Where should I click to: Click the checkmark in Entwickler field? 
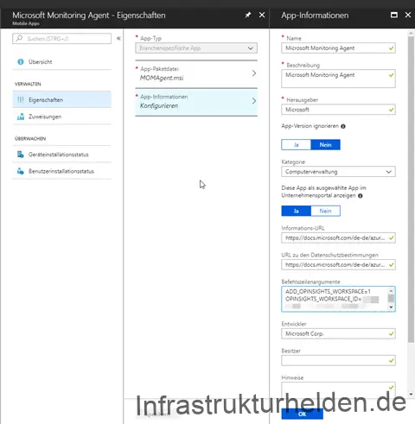pos(391,333)
